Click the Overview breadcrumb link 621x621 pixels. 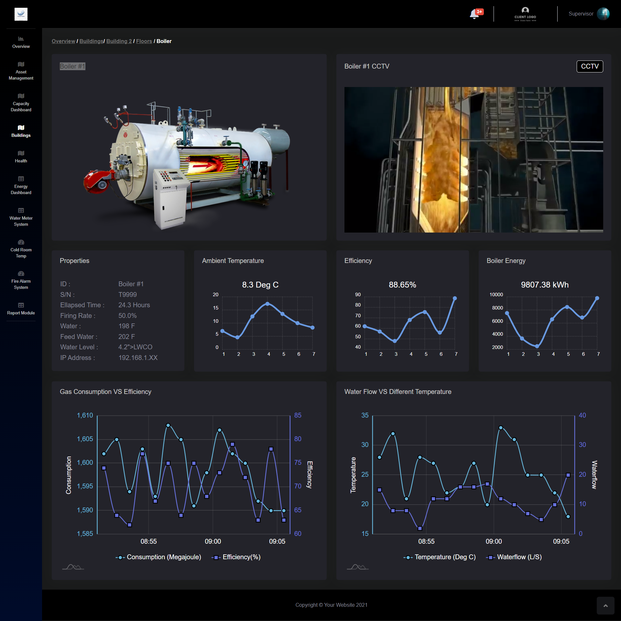coord(63,41)
